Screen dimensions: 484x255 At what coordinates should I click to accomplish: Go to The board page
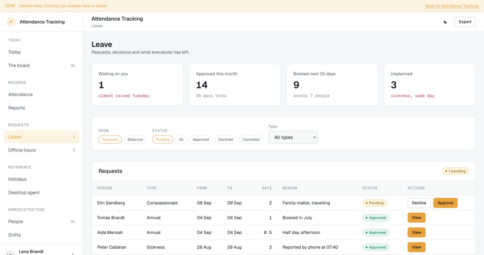point(41,66)
